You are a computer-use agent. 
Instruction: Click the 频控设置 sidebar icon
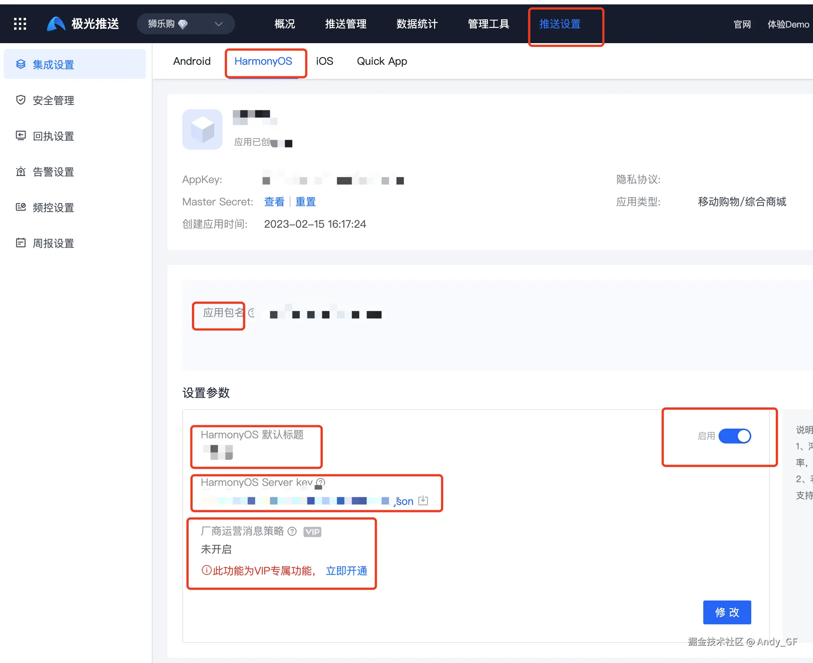(x=21, y=207)
